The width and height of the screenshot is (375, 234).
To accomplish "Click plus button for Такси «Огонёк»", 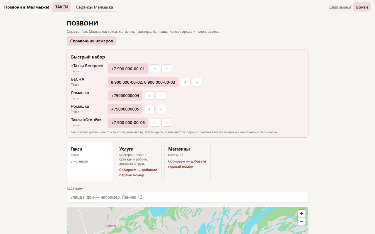I will (x=155, y=123).
